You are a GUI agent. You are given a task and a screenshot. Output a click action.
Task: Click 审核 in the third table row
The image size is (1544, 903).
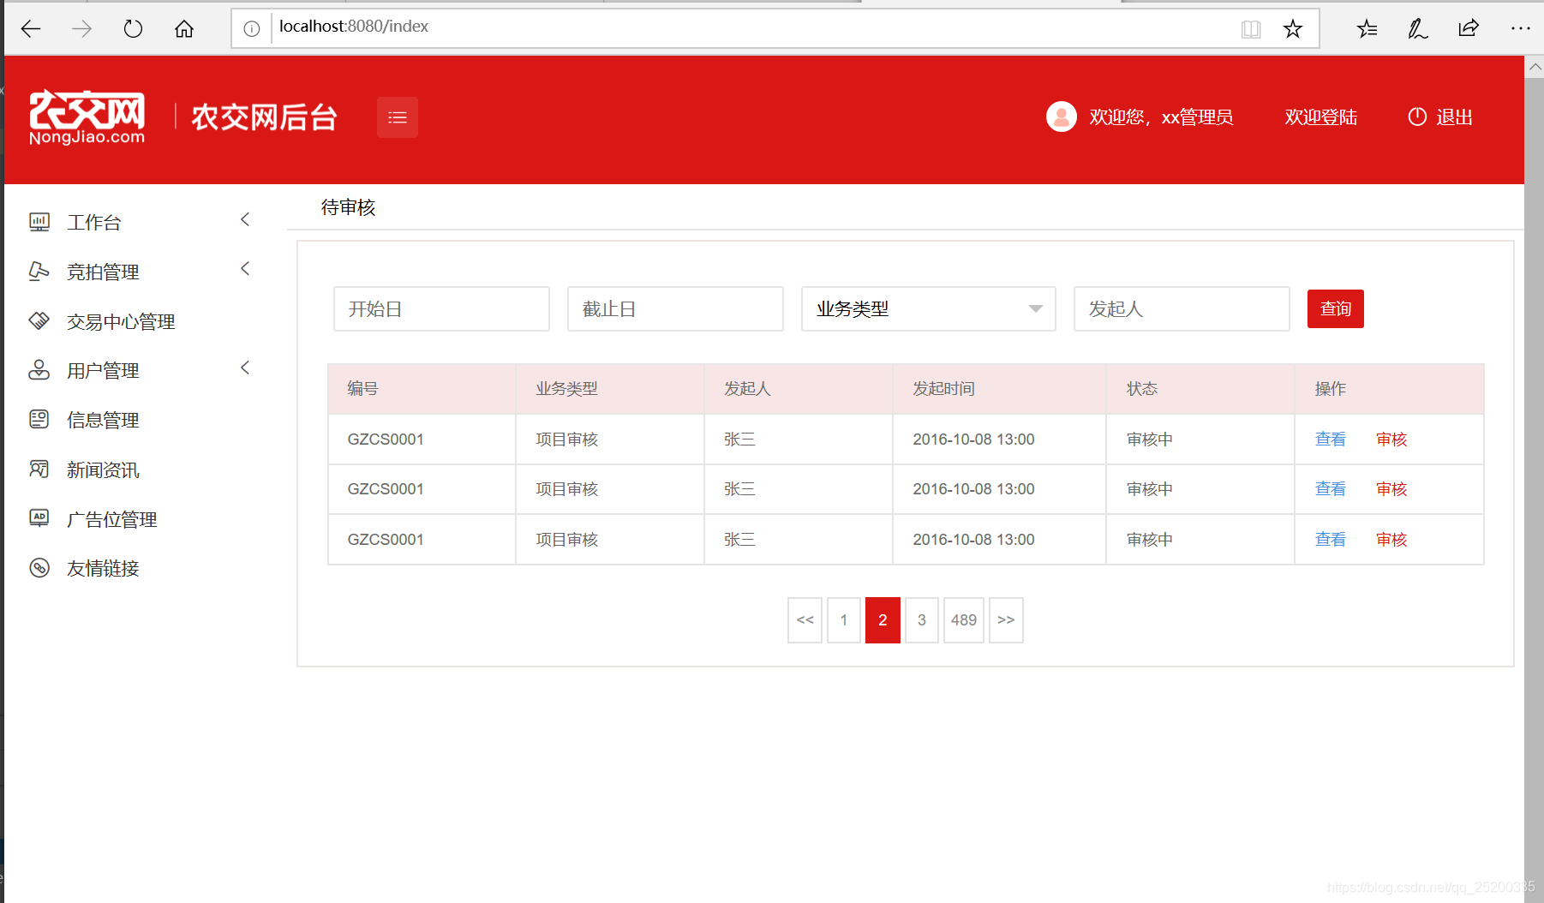click(x=1391, y=540)
